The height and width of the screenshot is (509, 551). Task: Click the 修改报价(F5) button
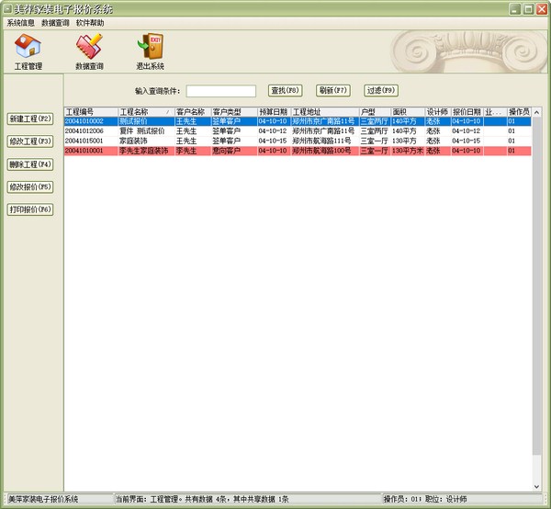coord(30,187)
